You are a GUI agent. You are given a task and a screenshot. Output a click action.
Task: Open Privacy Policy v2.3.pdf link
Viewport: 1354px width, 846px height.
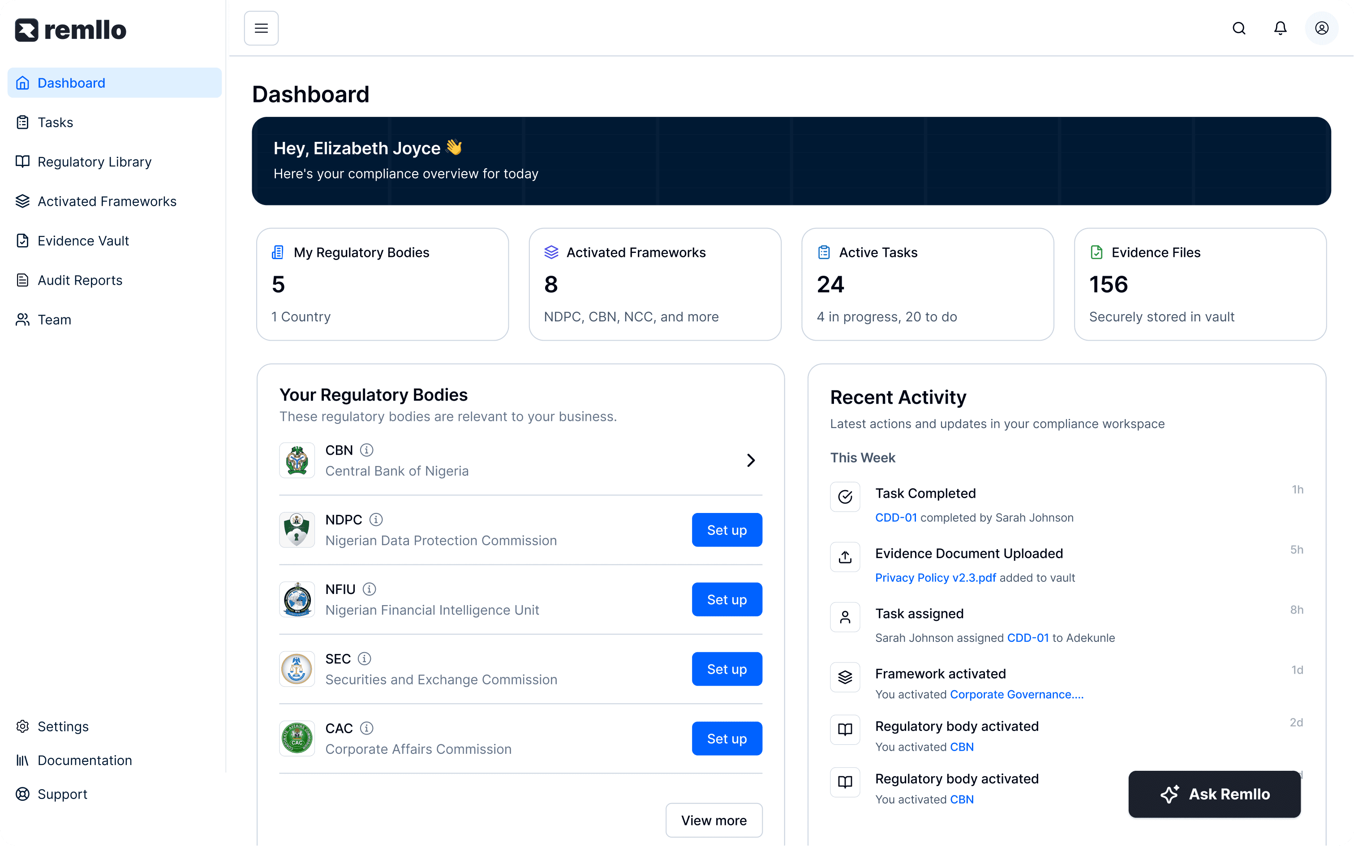click(x=935, y=577)
